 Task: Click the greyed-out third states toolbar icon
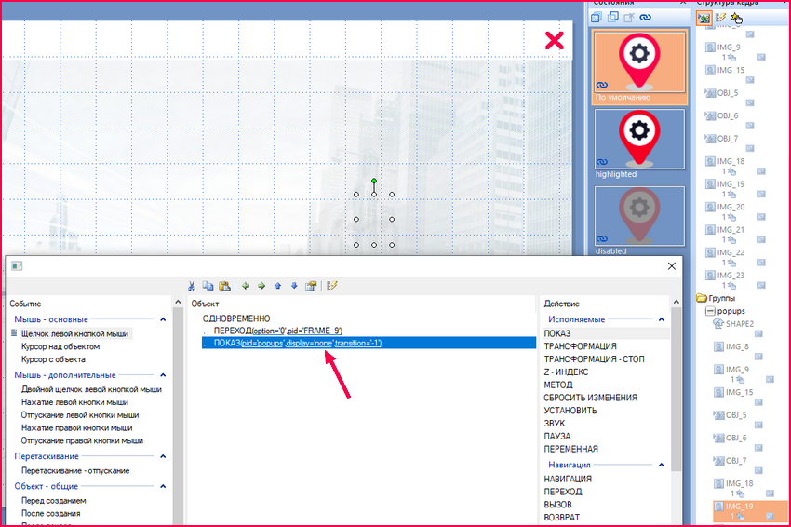pos(629,17)
